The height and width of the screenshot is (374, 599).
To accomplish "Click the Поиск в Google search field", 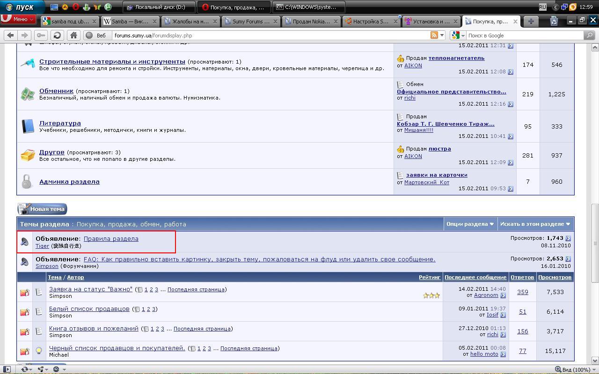I will pyautogui.click(x=524, y=35).
